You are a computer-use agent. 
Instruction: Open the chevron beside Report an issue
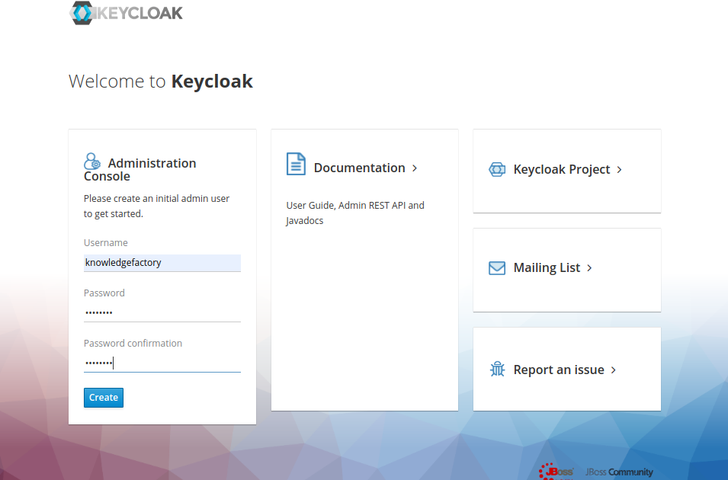[x=612, y=369]
